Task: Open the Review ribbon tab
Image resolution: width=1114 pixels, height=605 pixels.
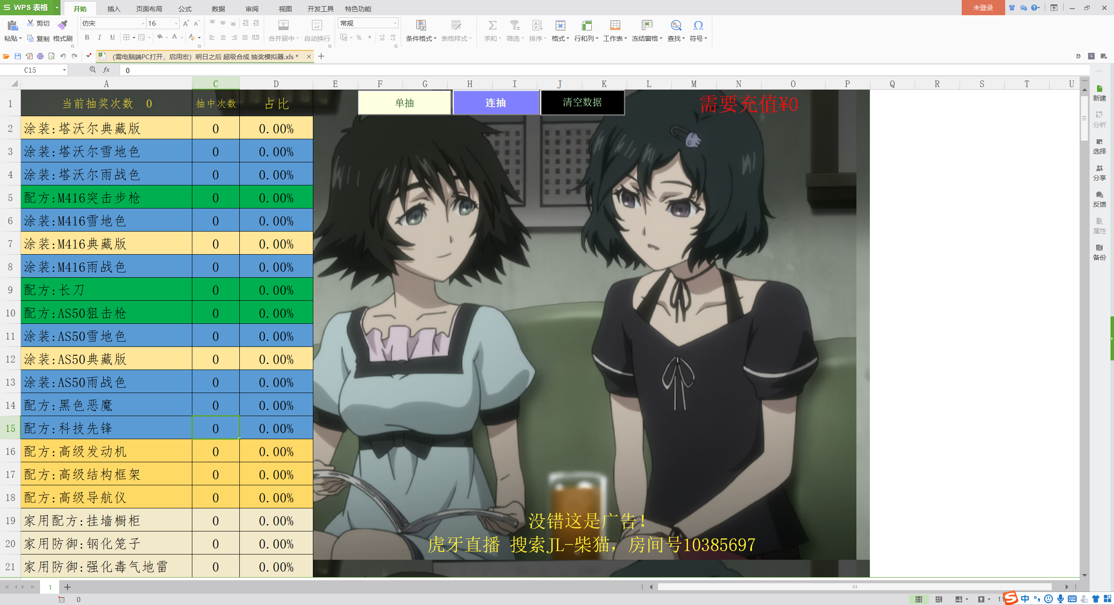Action: pos(252,9)
